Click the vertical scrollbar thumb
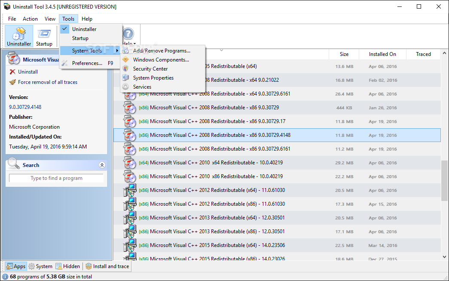Screen dimensions: 449x281 [444, 180]
